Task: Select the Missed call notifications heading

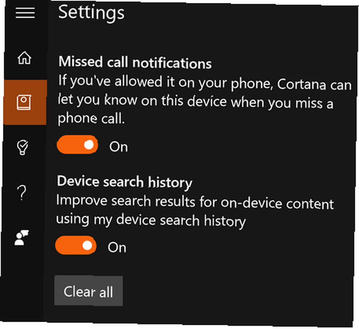Action: point(135,62)
